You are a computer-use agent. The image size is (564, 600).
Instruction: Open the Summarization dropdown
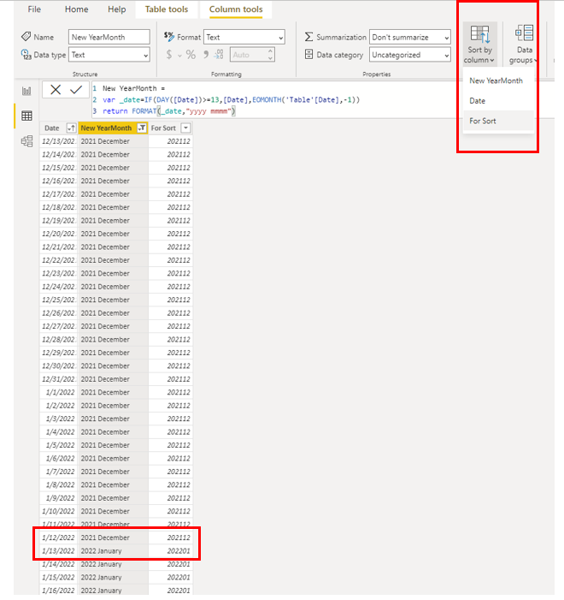pos(410,37)
